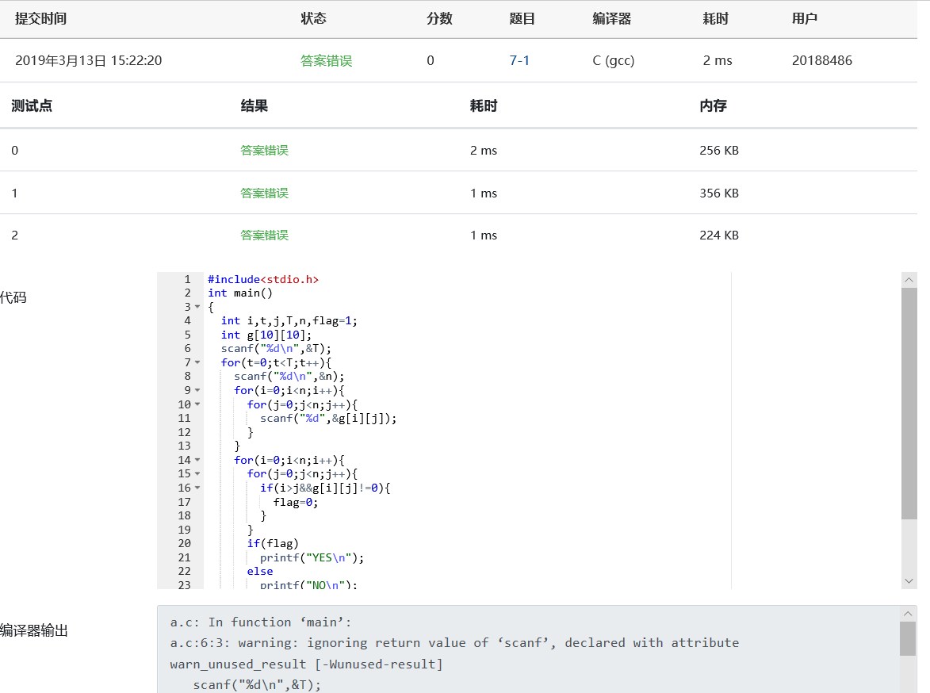Click the 答案错误 result for test point 0
The image size is (930, 693).
[264, 150]
